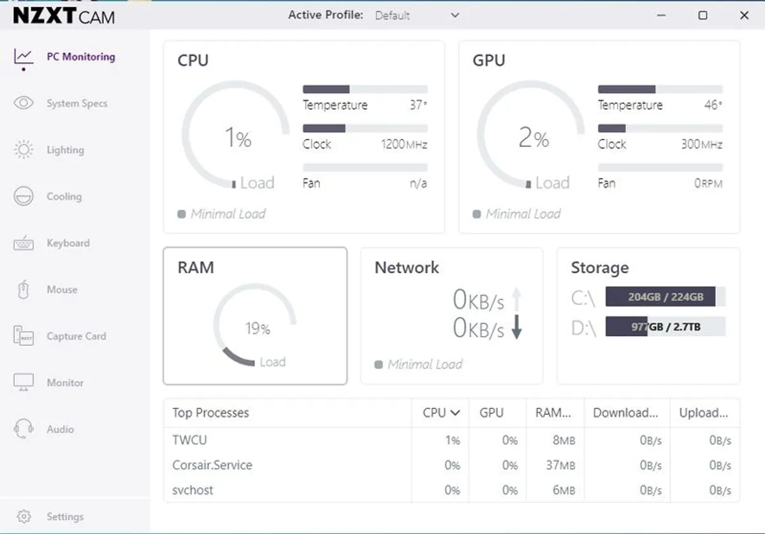Click the Keyboard icon in sidebar
The width and height of the screenshot is (765, 534).
click(x=24, y=244)
